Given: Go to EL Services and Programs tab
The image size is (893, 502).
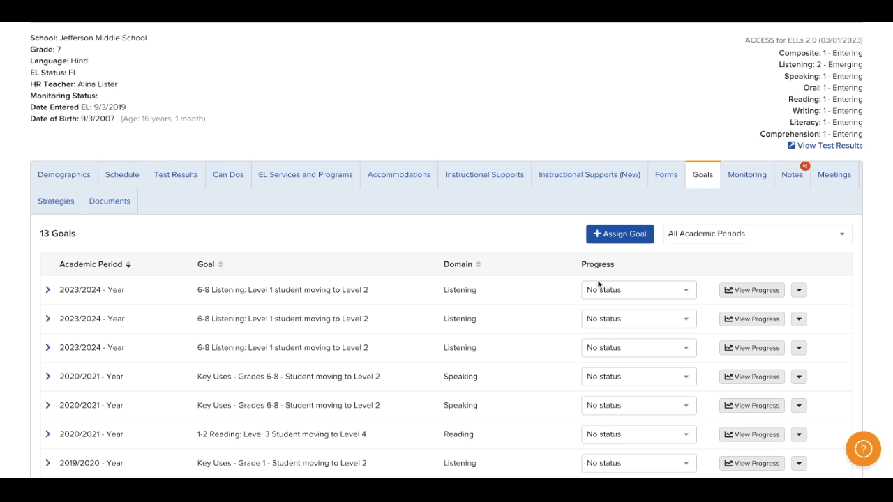Looking at the screenshot, I should 306,174.
